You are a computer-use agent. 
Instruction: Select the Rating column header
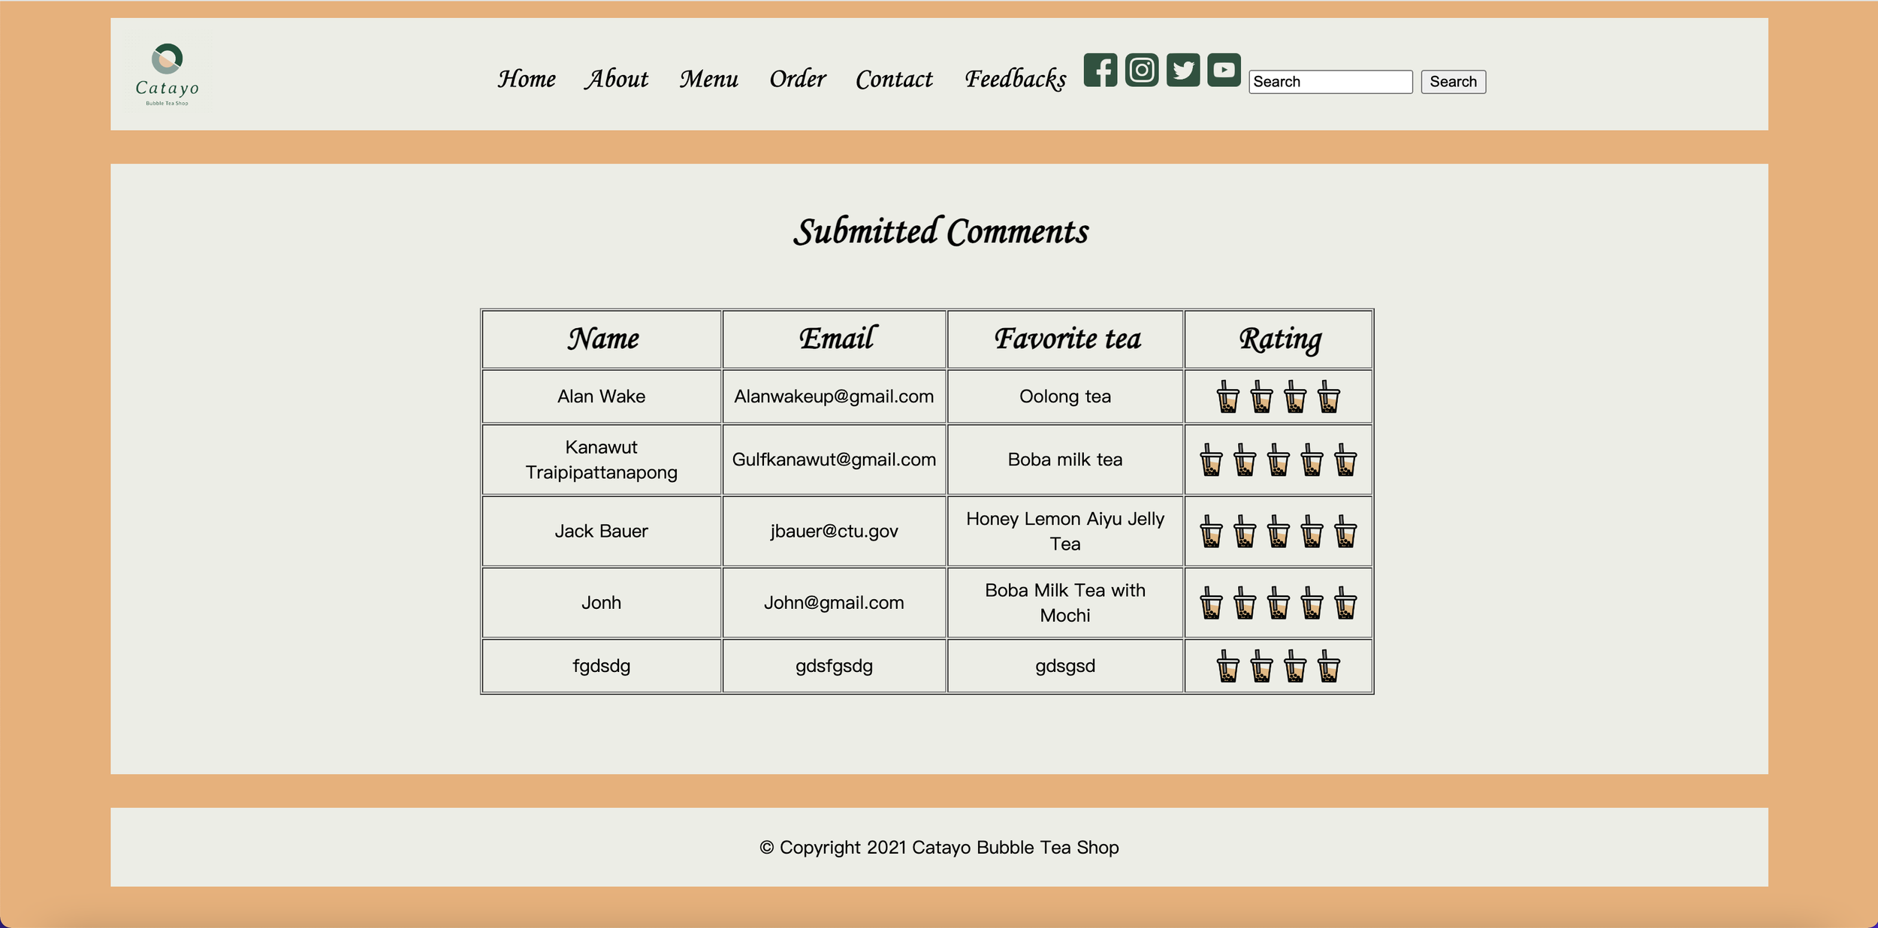1279,339
